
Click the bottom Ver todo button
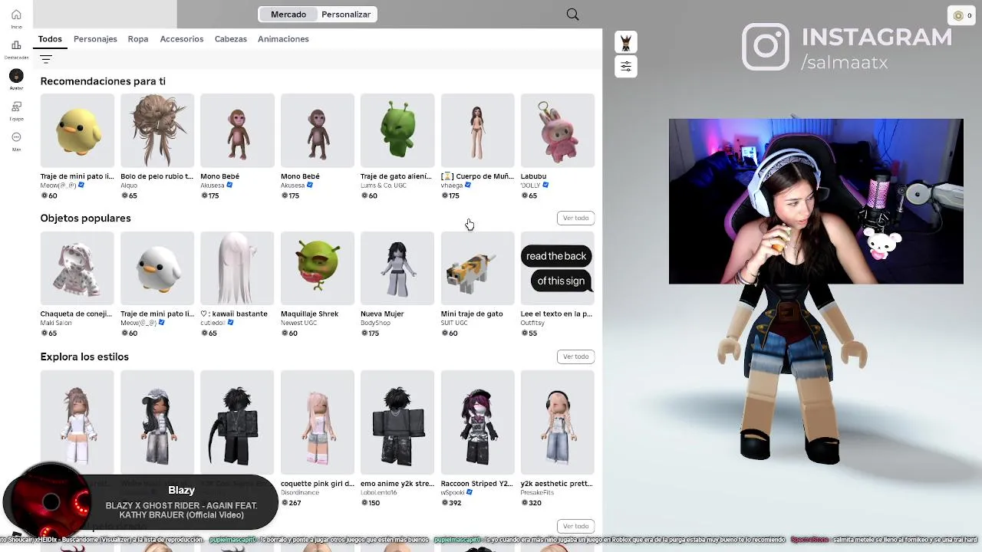575,526
